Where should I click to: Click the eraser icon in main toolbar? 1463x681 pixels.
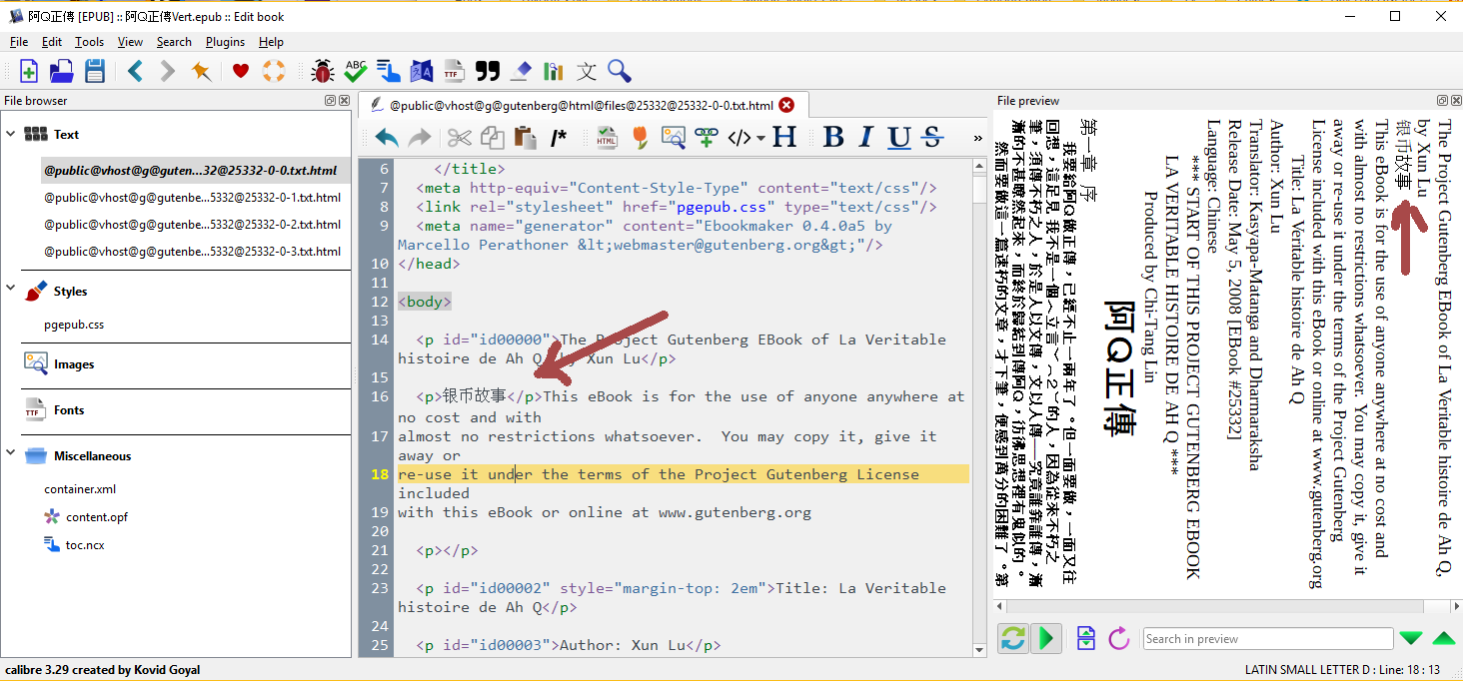click(x=521, y=71)
